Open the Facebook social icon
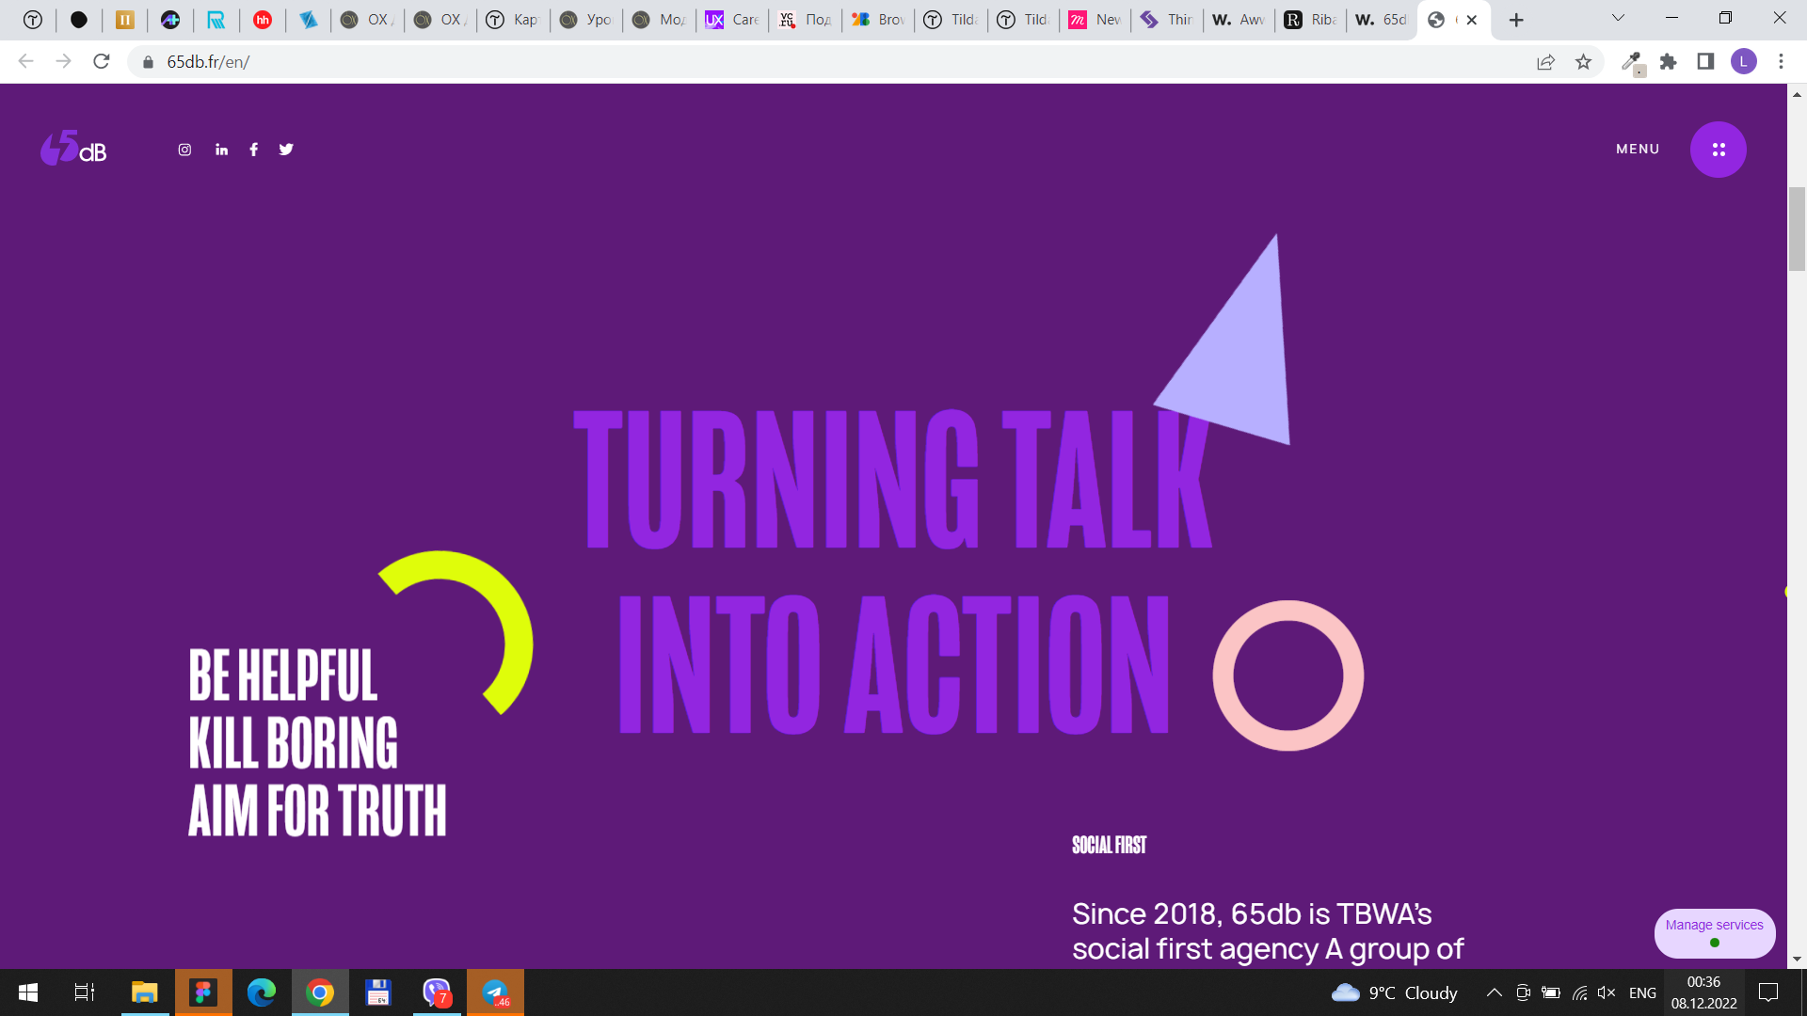The image size is (1807, 1016). point(253,150)
